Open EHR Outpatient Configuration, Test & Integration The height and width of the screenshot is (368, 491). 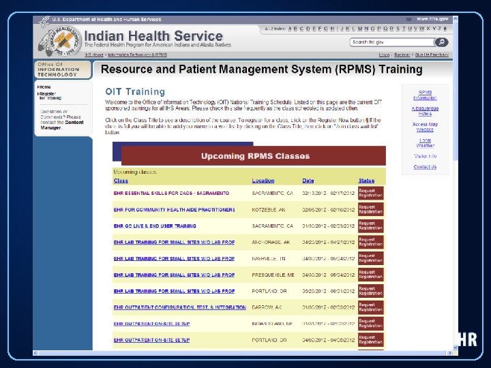(x=180, y=307)
